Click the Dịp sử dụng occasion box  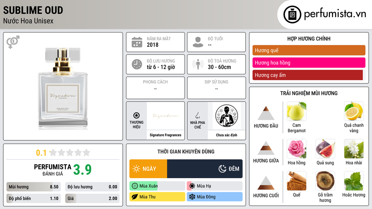point(217,88)
